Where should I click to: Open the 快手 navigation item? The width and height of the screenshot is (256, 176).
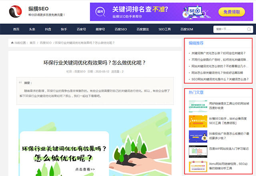pos(64,29)
